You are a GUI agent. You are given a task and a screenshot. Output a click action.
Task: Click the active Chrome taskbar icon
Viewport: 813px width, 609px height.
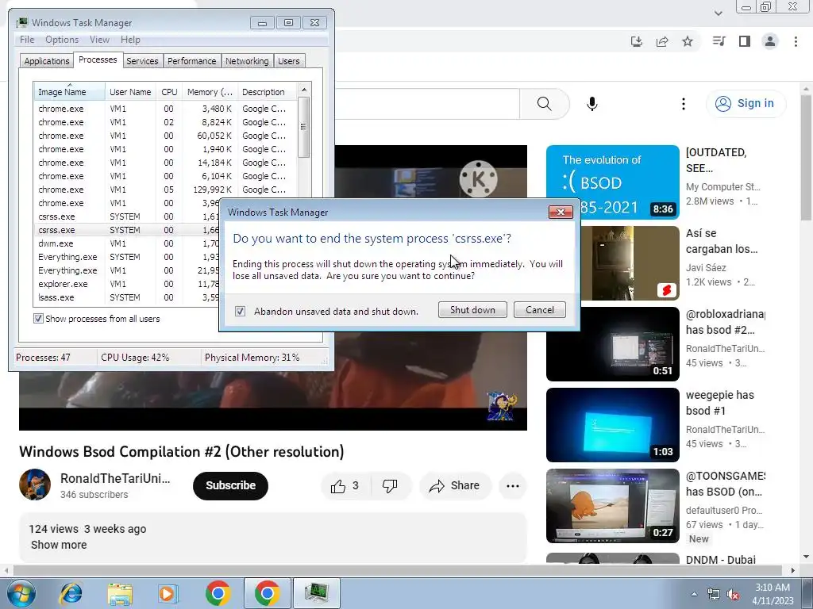click(267, 593)
